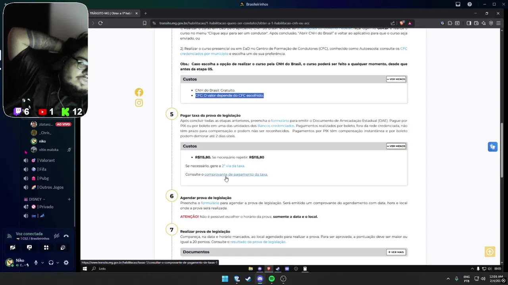Share your screen in Discord
508x285 pixels.
[29, 247]
